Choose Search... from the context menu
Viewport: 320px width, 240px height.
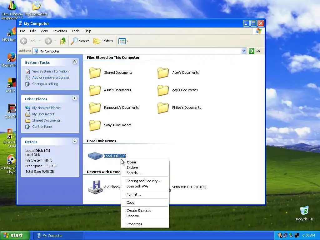tap(145, 173)
